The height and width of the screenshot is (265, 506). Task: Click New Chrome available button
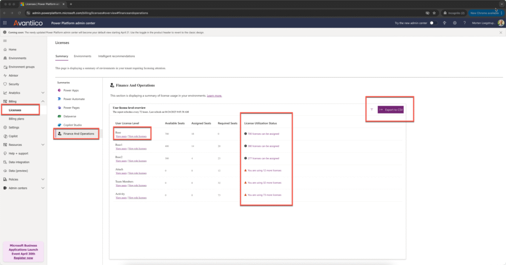[486, 13]
